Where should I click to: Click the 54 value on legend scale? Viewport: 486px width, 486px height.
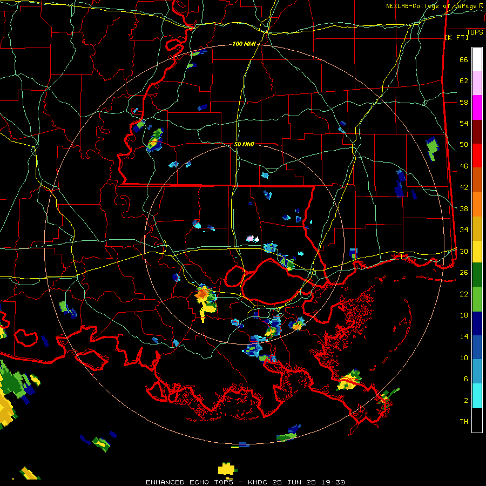coord(464,123)
